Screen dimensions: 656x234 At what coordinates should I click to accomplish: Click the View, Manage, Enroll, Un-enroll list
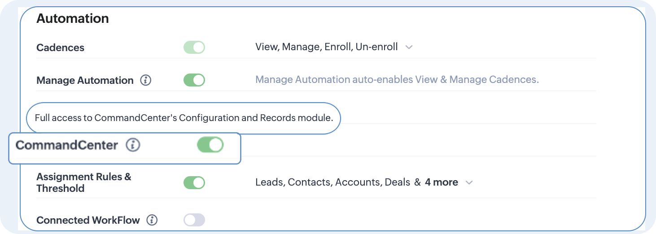pyautogui.click(x=326, y=47)
